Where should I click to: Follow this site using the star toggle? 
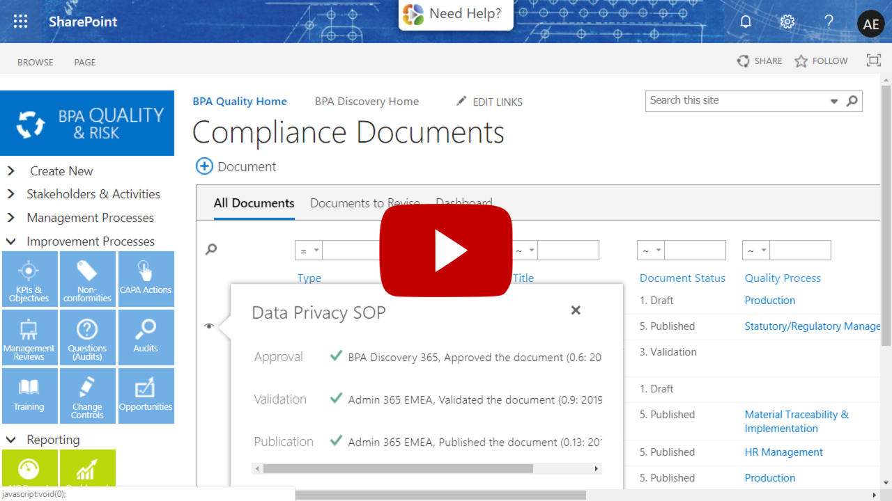coord(821,61)
